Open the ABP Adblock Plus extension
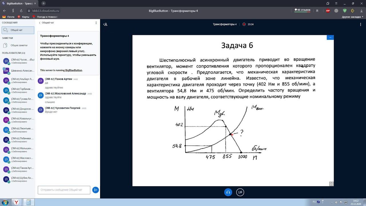 pos(328,11)
